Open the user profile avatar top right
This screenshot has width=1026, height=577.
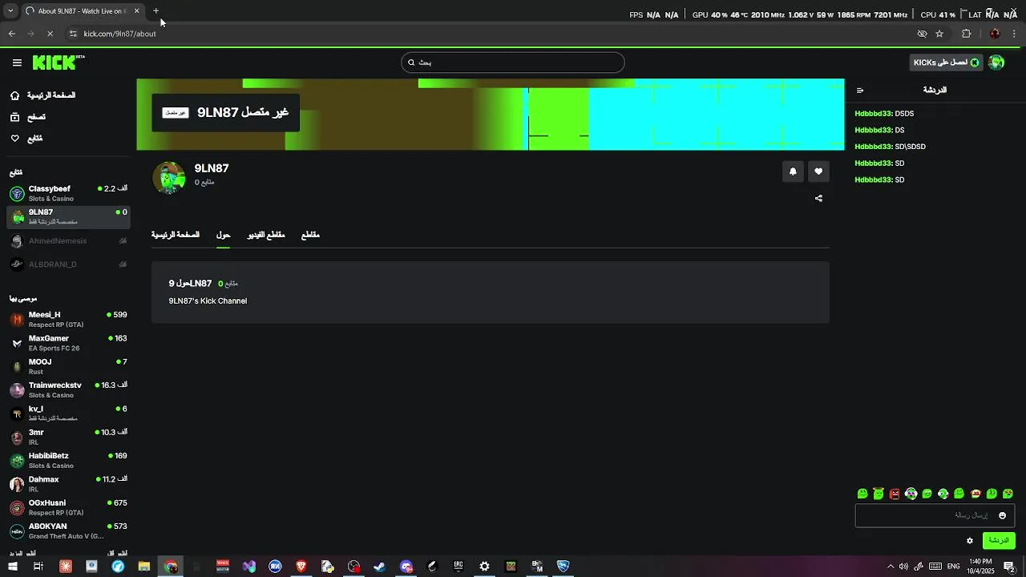[996, 63]
